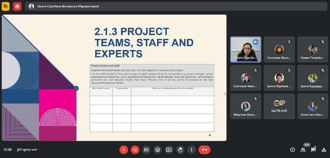Click the present screen button
Image resolution: width=330 pixels, height=158 pixels.
pyautogui.click(x=169, y=150)
